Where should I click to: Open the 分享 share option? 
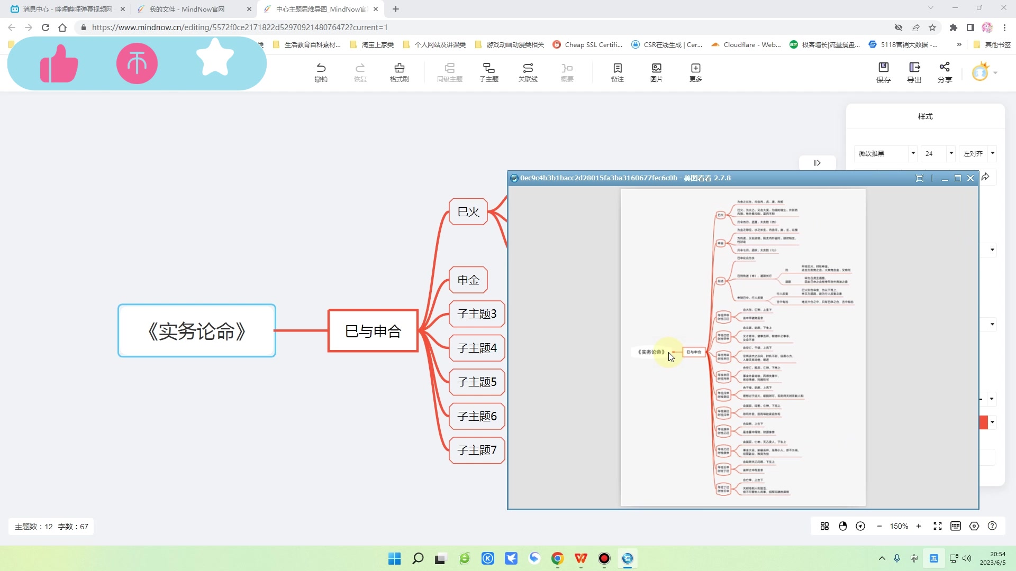(945, 67)
